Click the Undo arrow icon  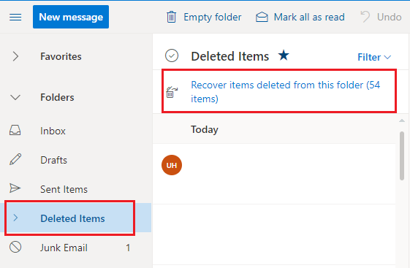pyautogui.click(x=365, y=17)
